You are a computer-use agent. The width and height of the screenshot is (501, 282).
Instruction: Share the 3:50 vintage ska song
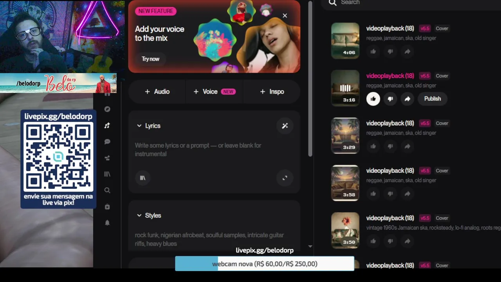point(407,241)
